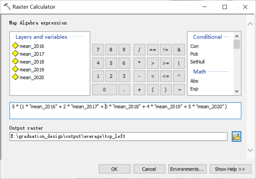This screenshot has height=179, width=256.
Task: Open the Environments settings
Action: (x=187, y=169)
